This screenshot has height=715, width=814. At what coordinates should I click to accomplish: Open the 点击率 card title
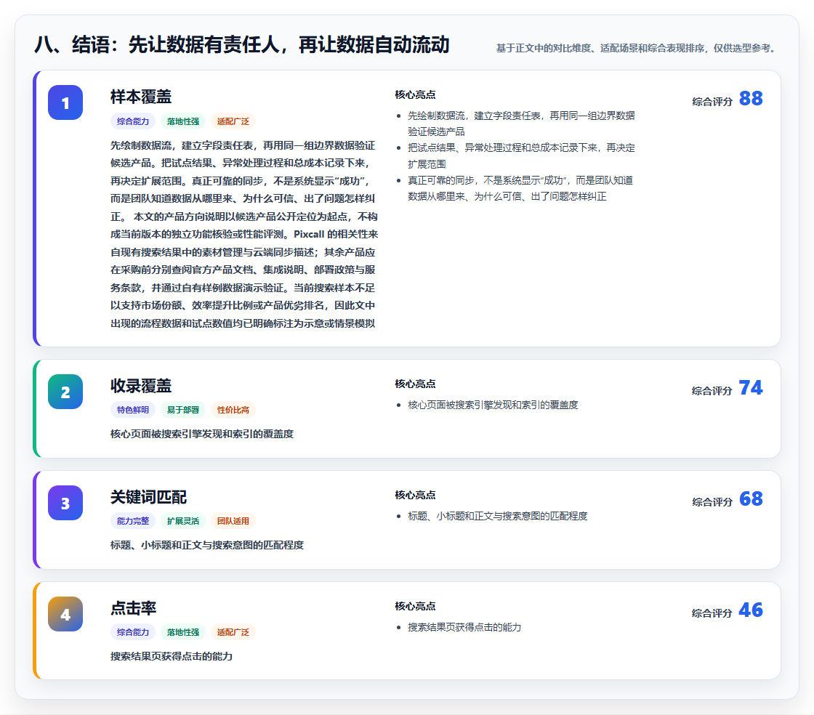point(134,608)
